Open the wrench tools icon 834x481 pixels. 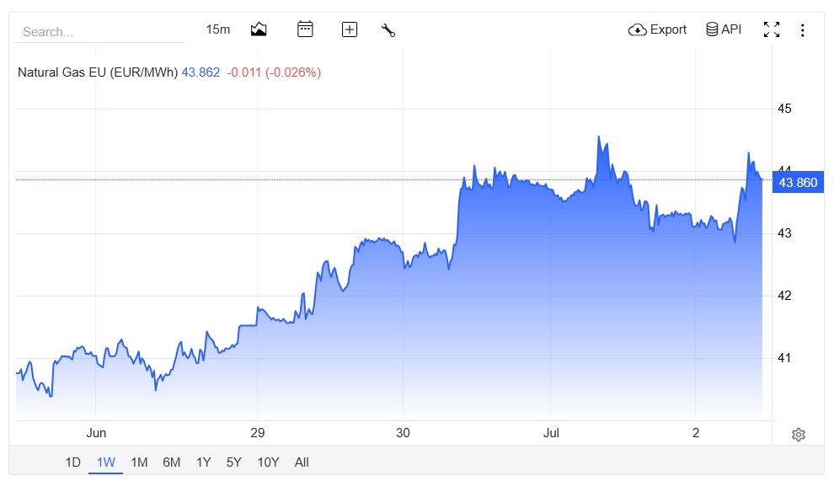coord(388,29)
